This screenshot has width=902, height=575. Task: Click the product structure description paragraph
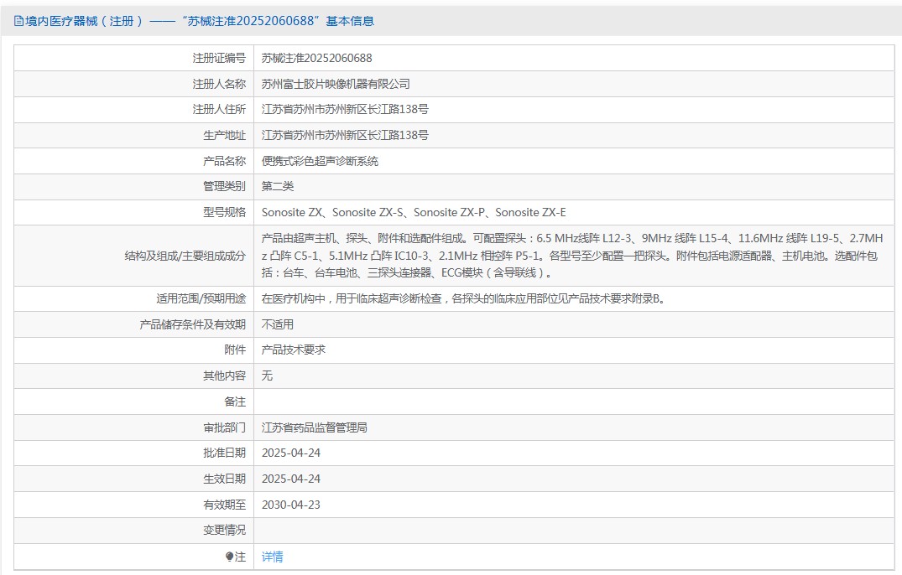click(571, 256)
